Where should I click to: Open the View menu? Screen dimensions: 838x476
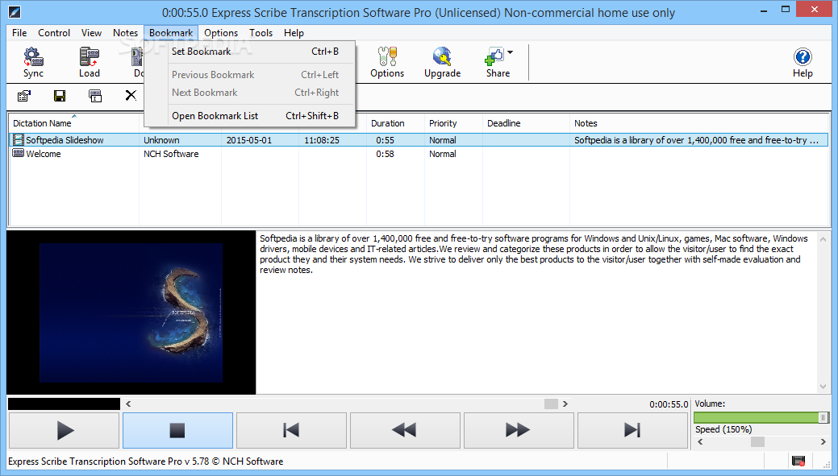click(x=91, y=33)
